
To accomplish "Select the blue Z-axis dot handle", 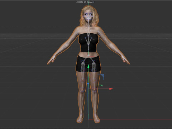I will coord(88,83).
